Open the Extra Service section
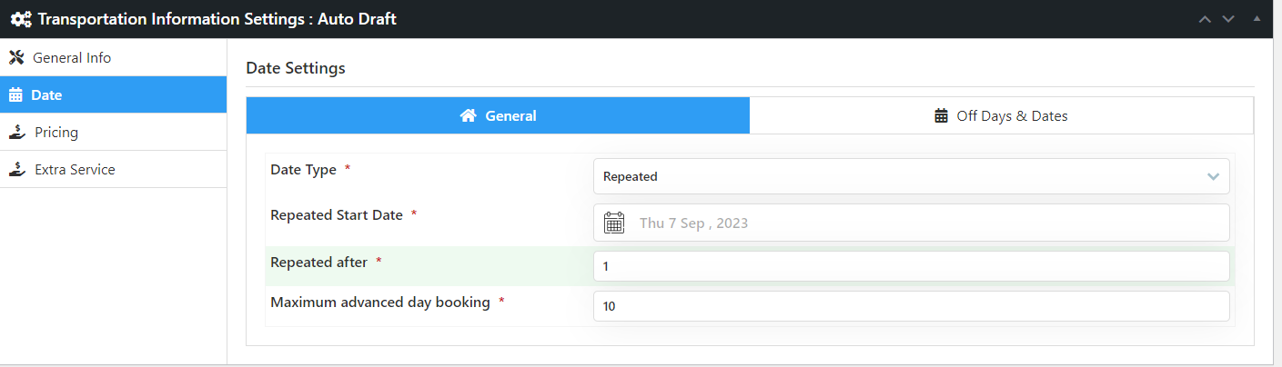 tap(75, 170)
